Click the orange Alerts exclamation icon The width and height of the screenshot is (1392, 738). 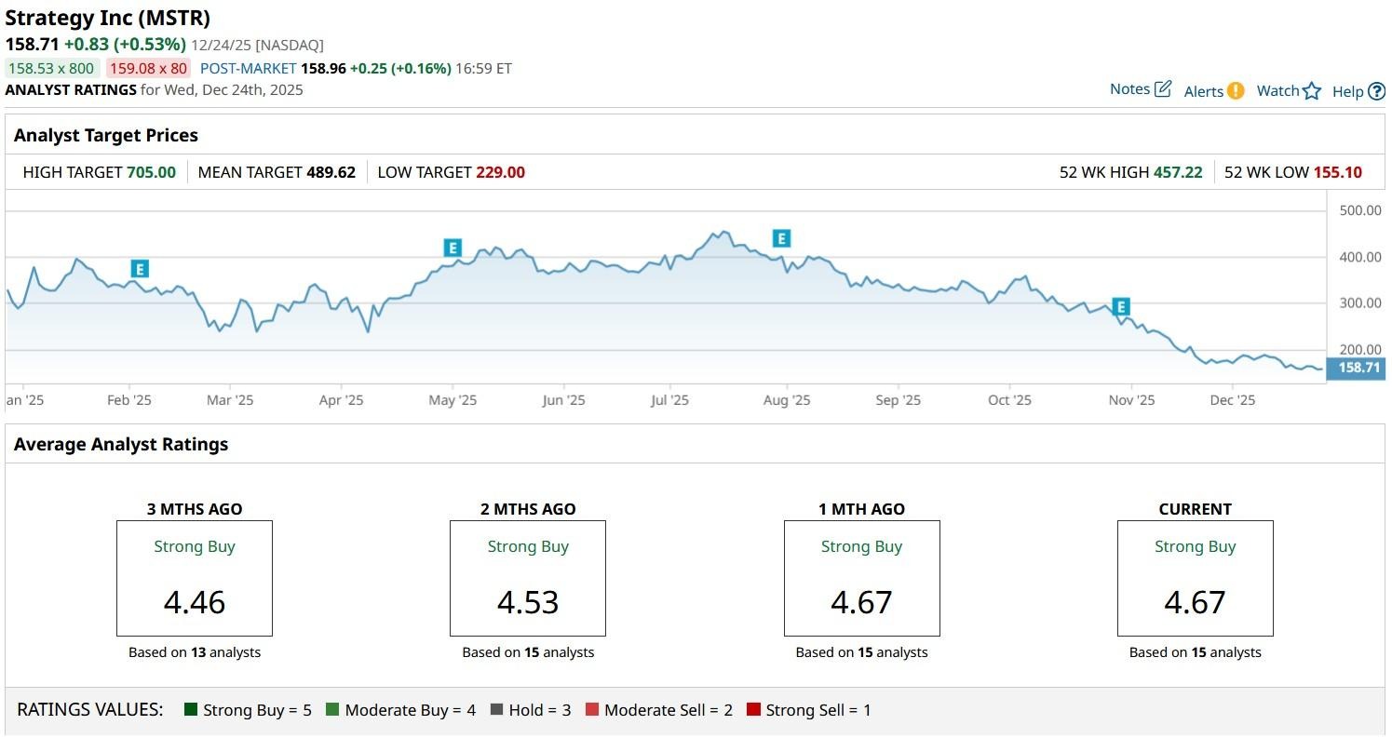[x=1236, y=90]
